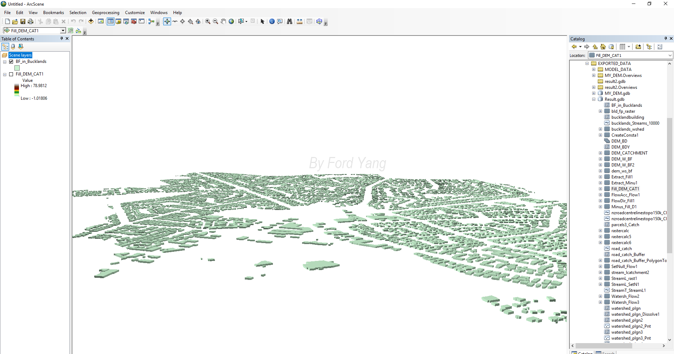
Task: Open the Table of Contents window icon
Action: (x=111, y=21)
